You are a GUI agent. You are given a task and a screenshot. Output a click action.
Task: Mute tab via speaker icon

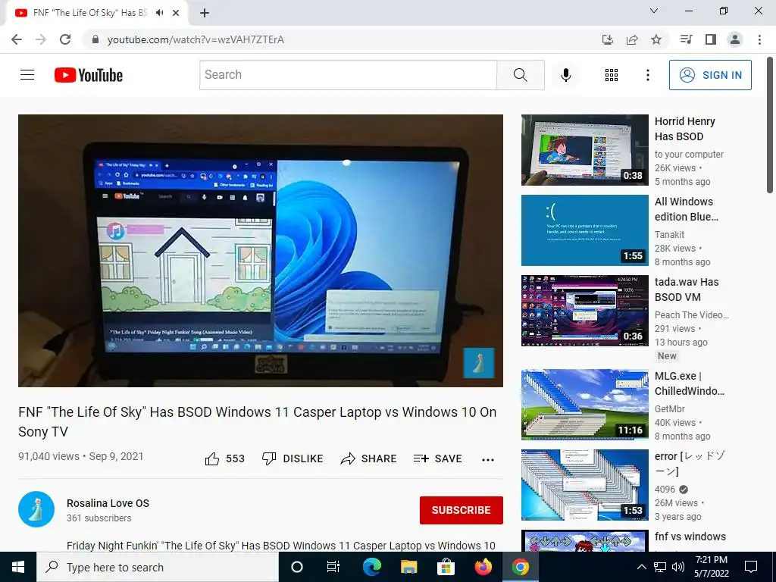[x=159, y=13]
